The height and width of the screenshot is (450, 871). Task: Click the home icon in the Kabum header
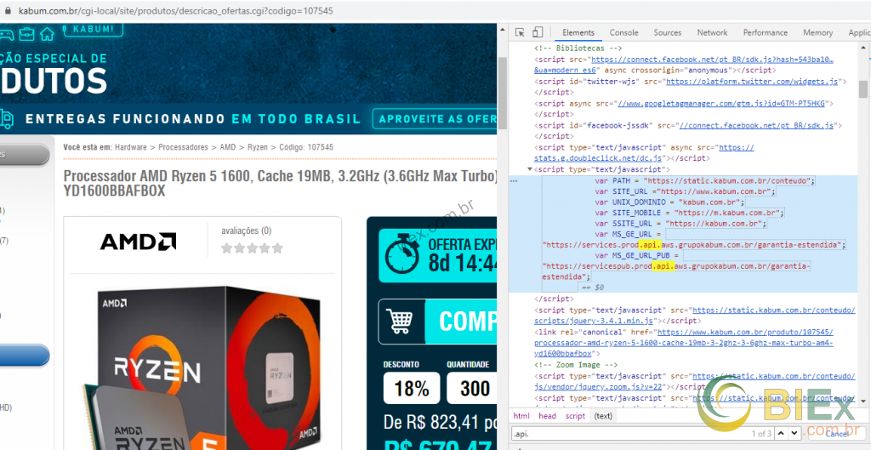click(x=48, y=34)
